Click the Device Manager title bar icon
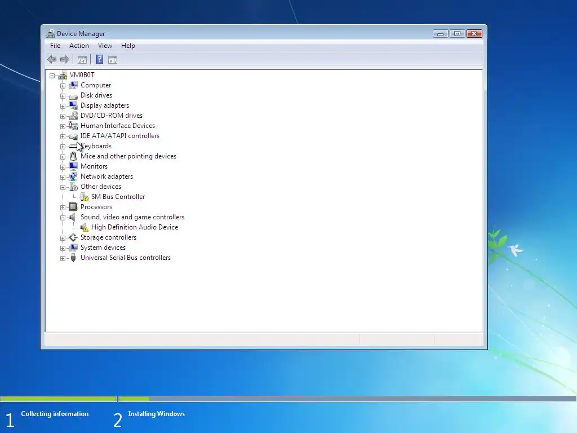Image resolution: width=577 pixels, height=433 pixels. (50, 34)
